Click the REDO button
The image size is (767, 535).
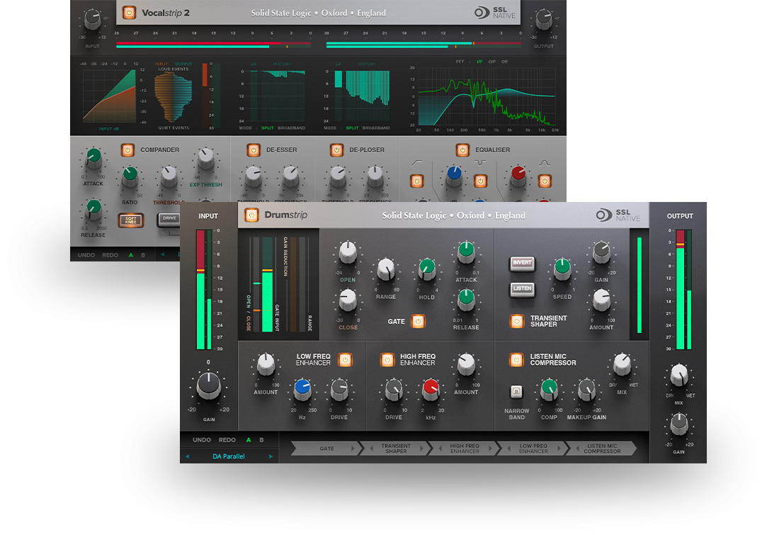pos(229,440)
